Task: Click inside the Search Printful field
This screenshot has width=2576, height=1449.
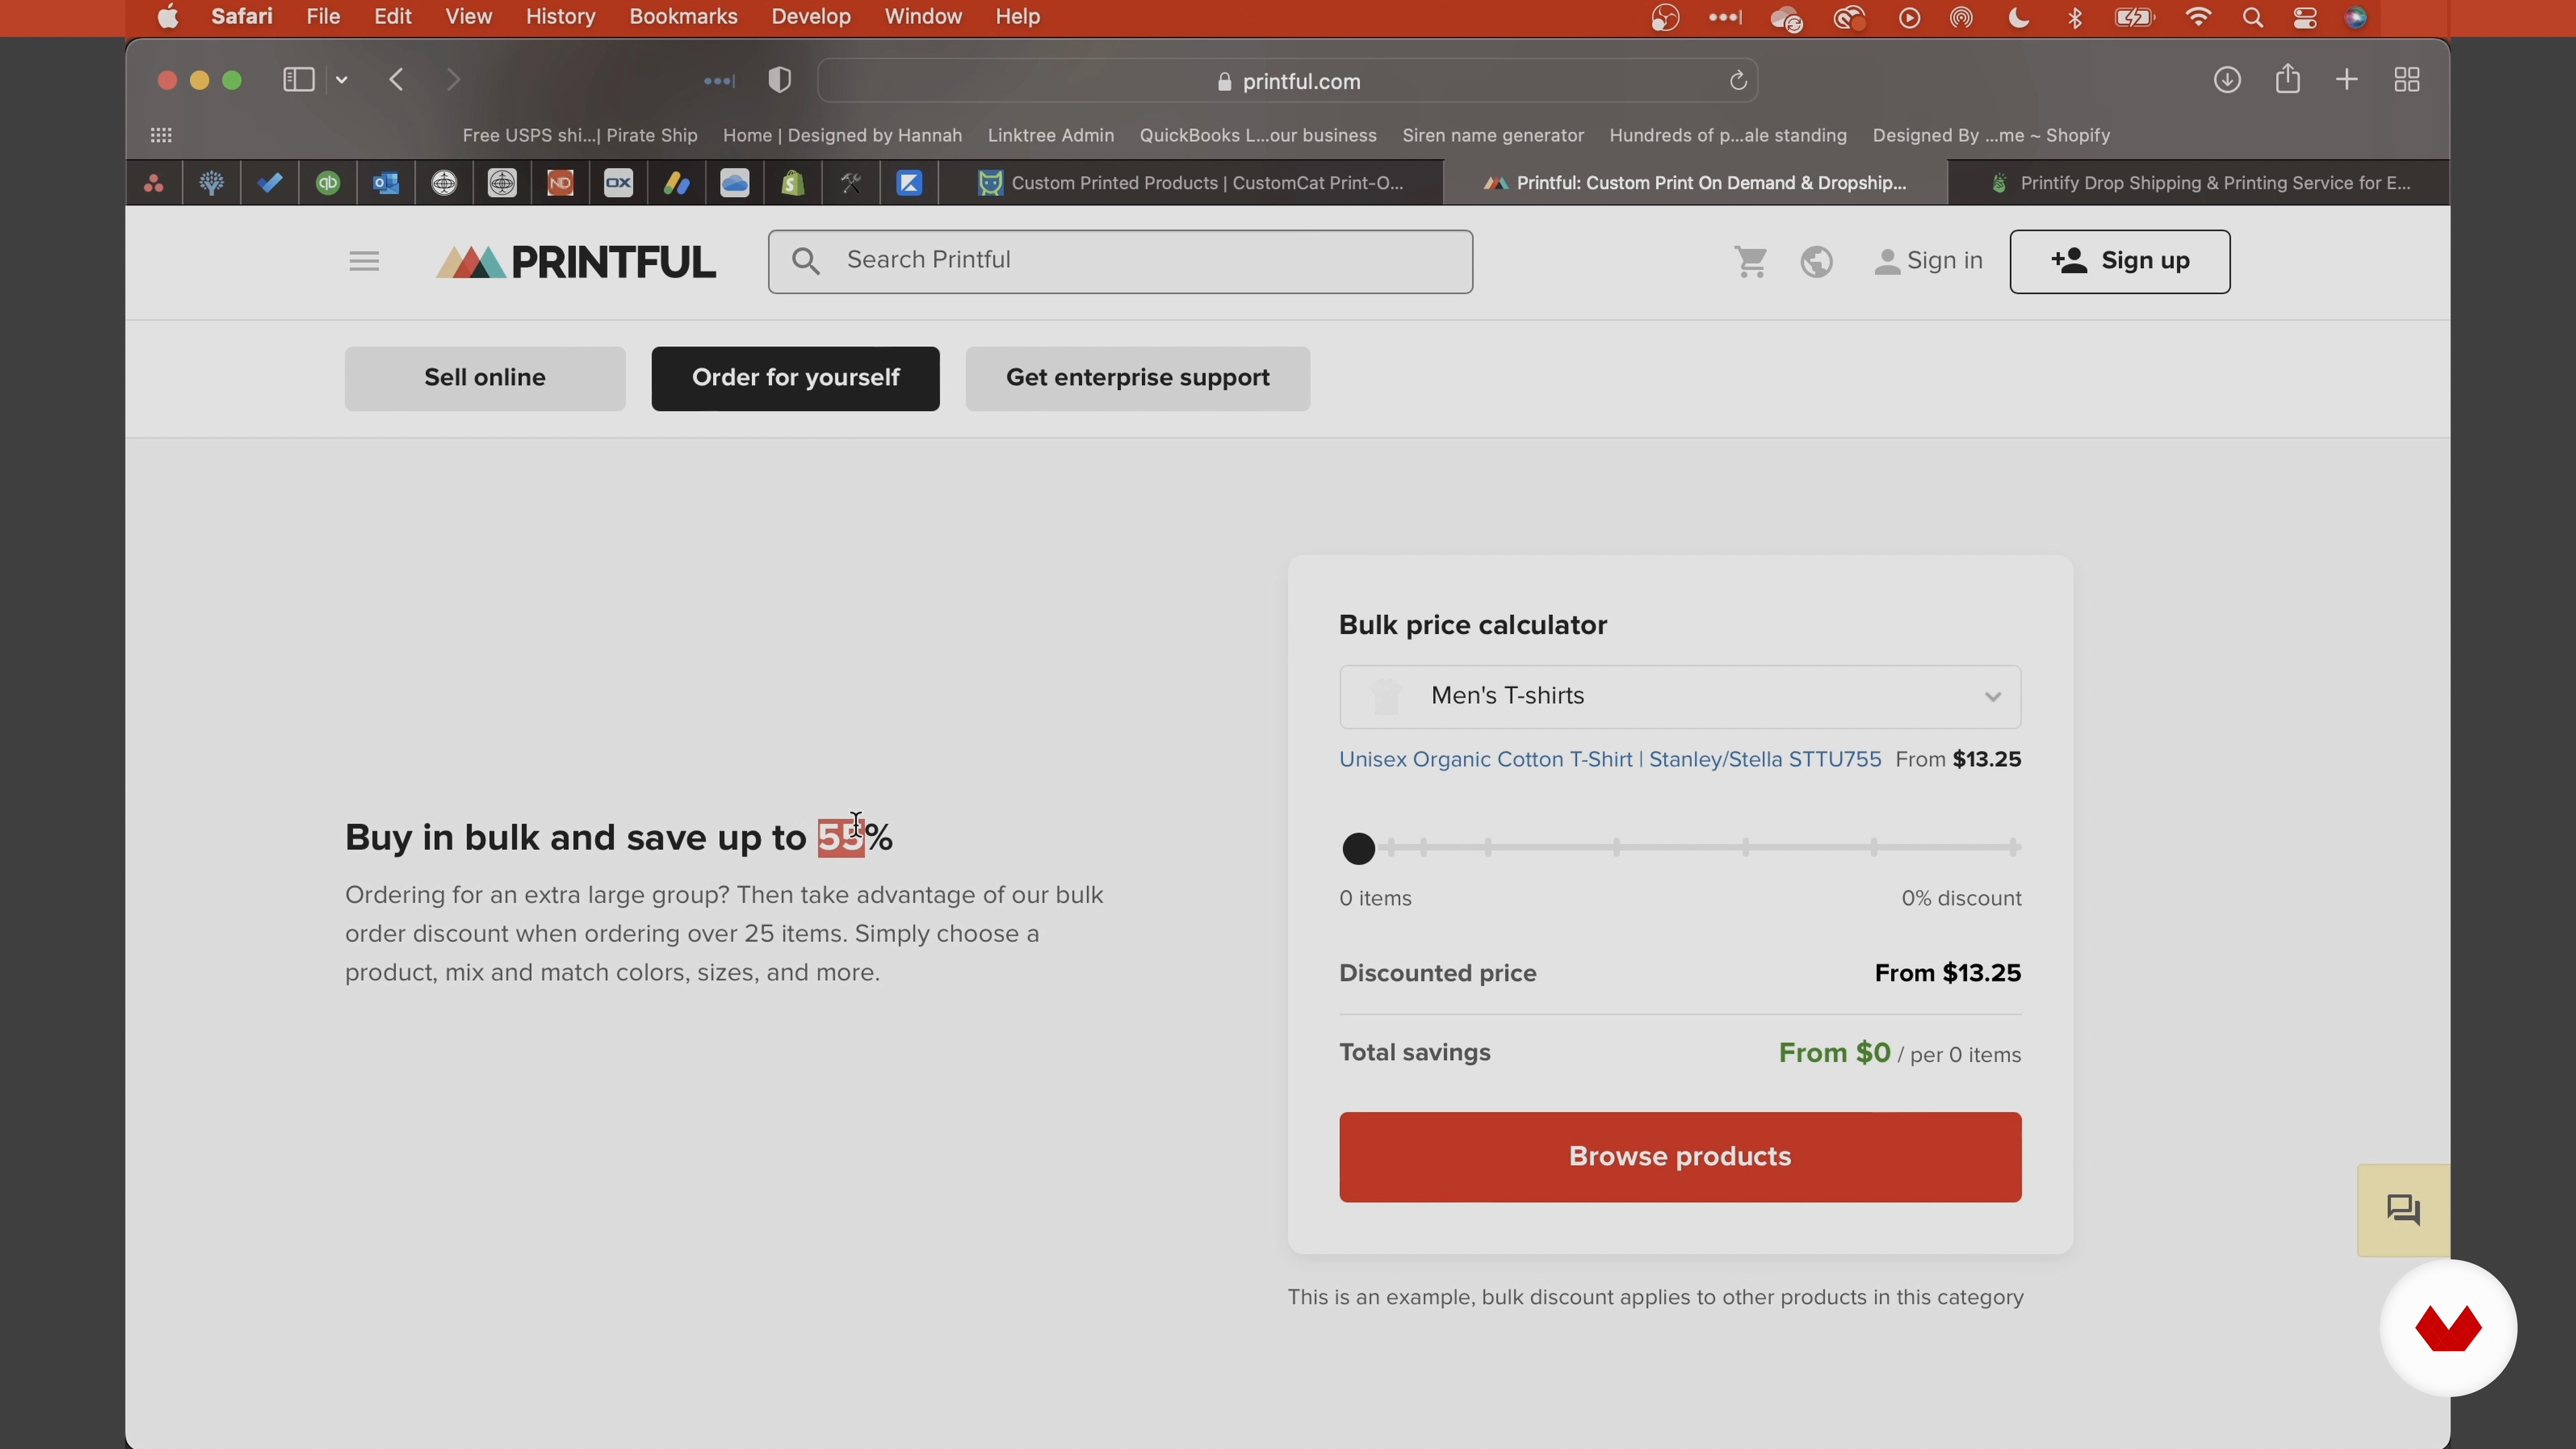Action: pyautogui.click(x=1120, y=262)
